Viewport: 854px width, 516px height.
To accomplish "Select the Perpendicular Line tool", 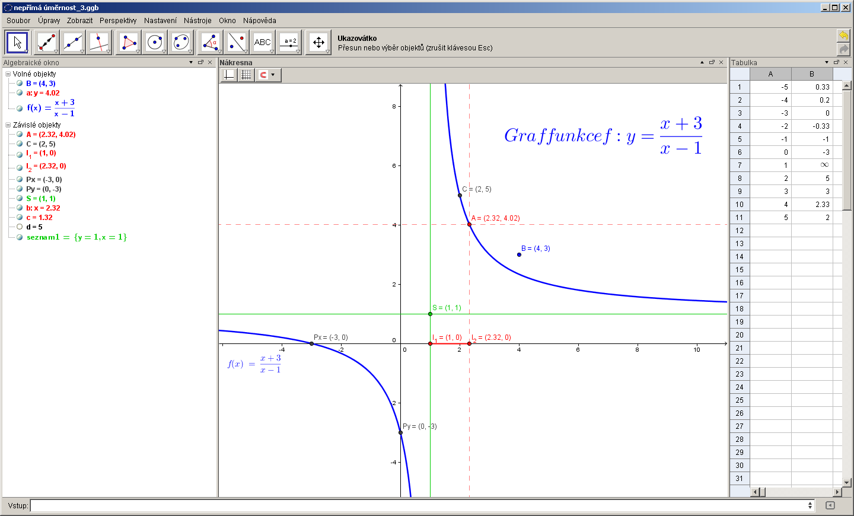I will tap(98, 43).
